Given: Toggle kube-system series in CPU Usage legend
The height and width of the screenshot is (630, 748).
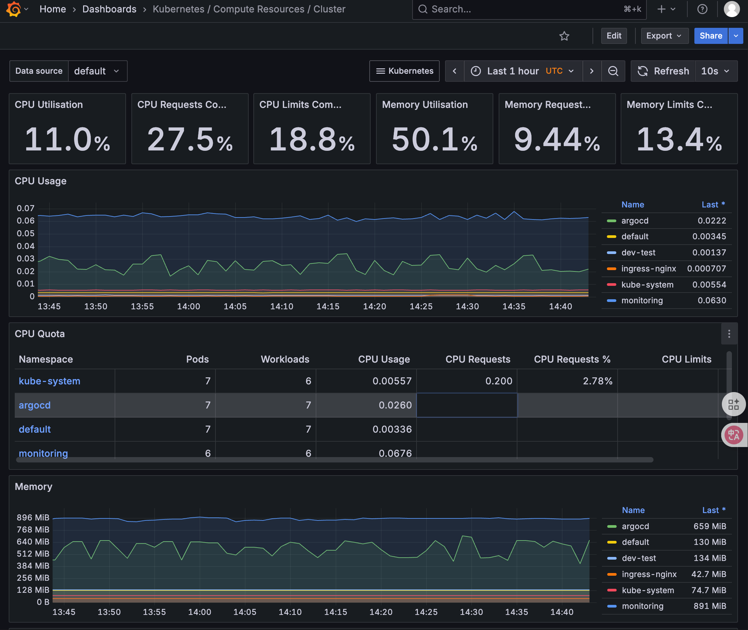Looking at the screenshot, I should 647,285.
